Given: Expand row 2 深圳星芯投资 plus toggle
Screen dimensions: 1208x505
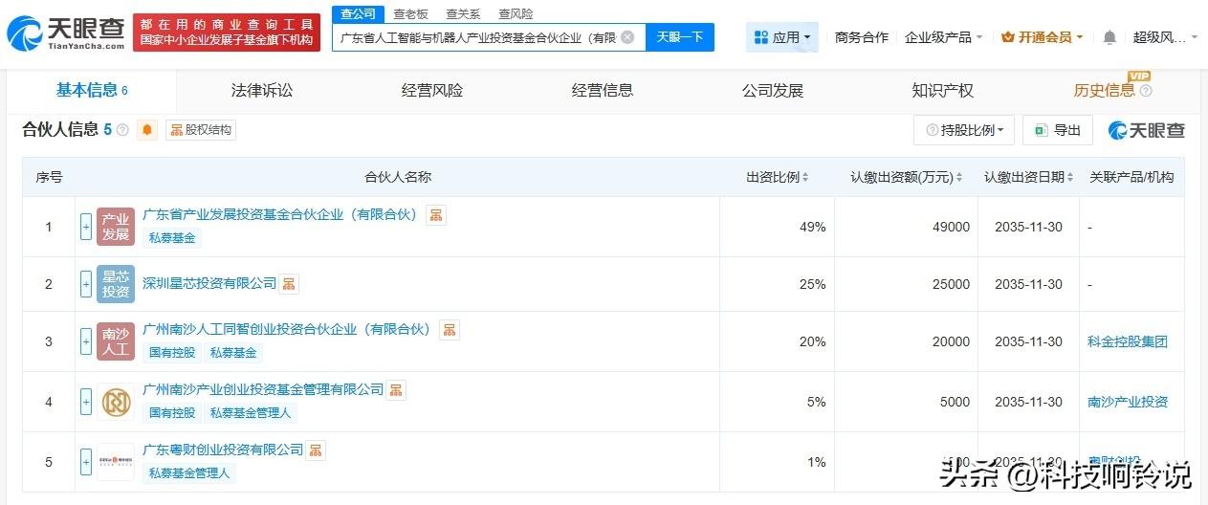Looking at the screenshot, I should [x=86, y=284].
